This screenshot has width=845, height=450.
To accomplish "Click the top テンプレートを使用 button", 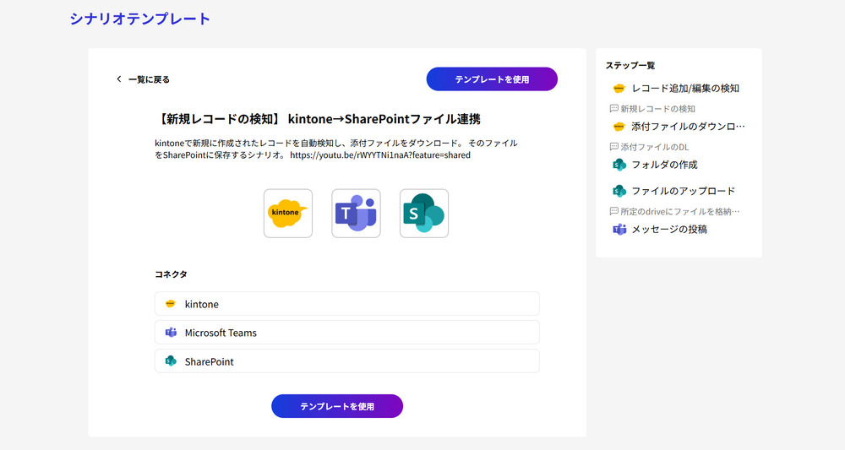I will point(492,79).
